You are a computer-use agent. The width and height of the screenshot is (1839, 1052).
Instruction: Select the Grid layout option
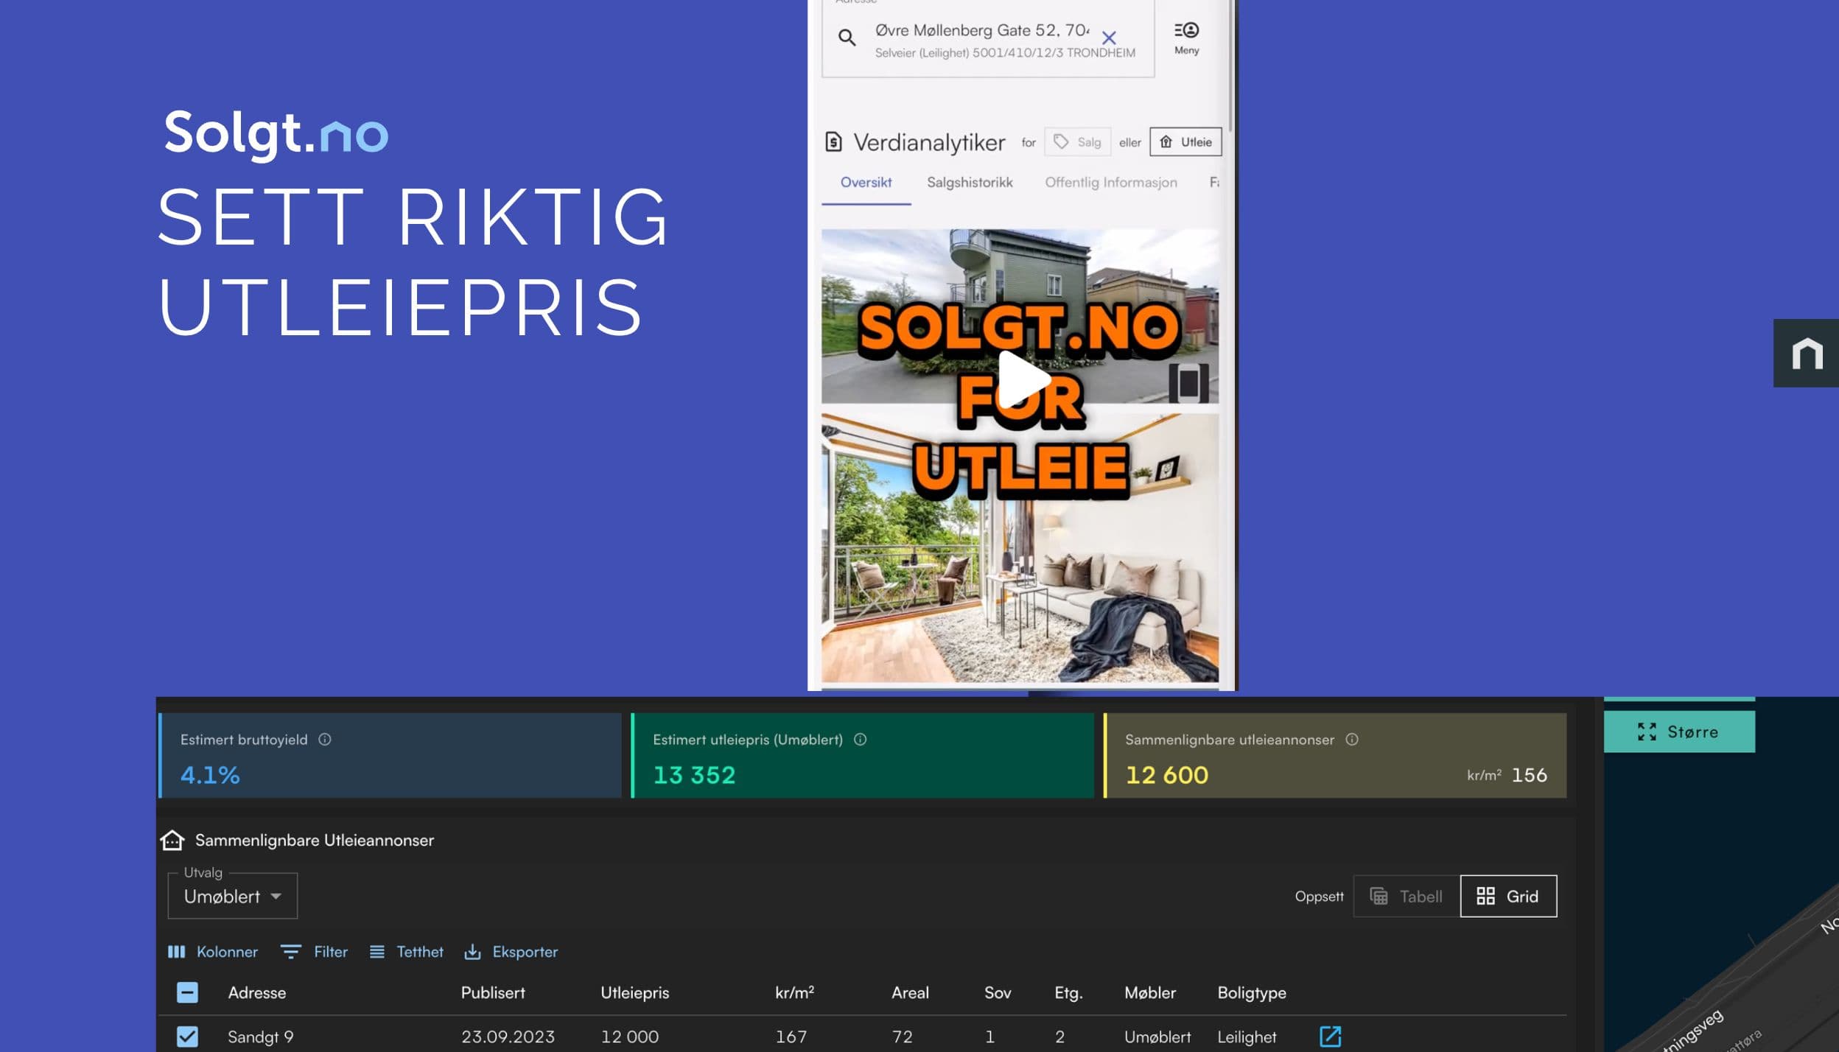point(1509,896)
